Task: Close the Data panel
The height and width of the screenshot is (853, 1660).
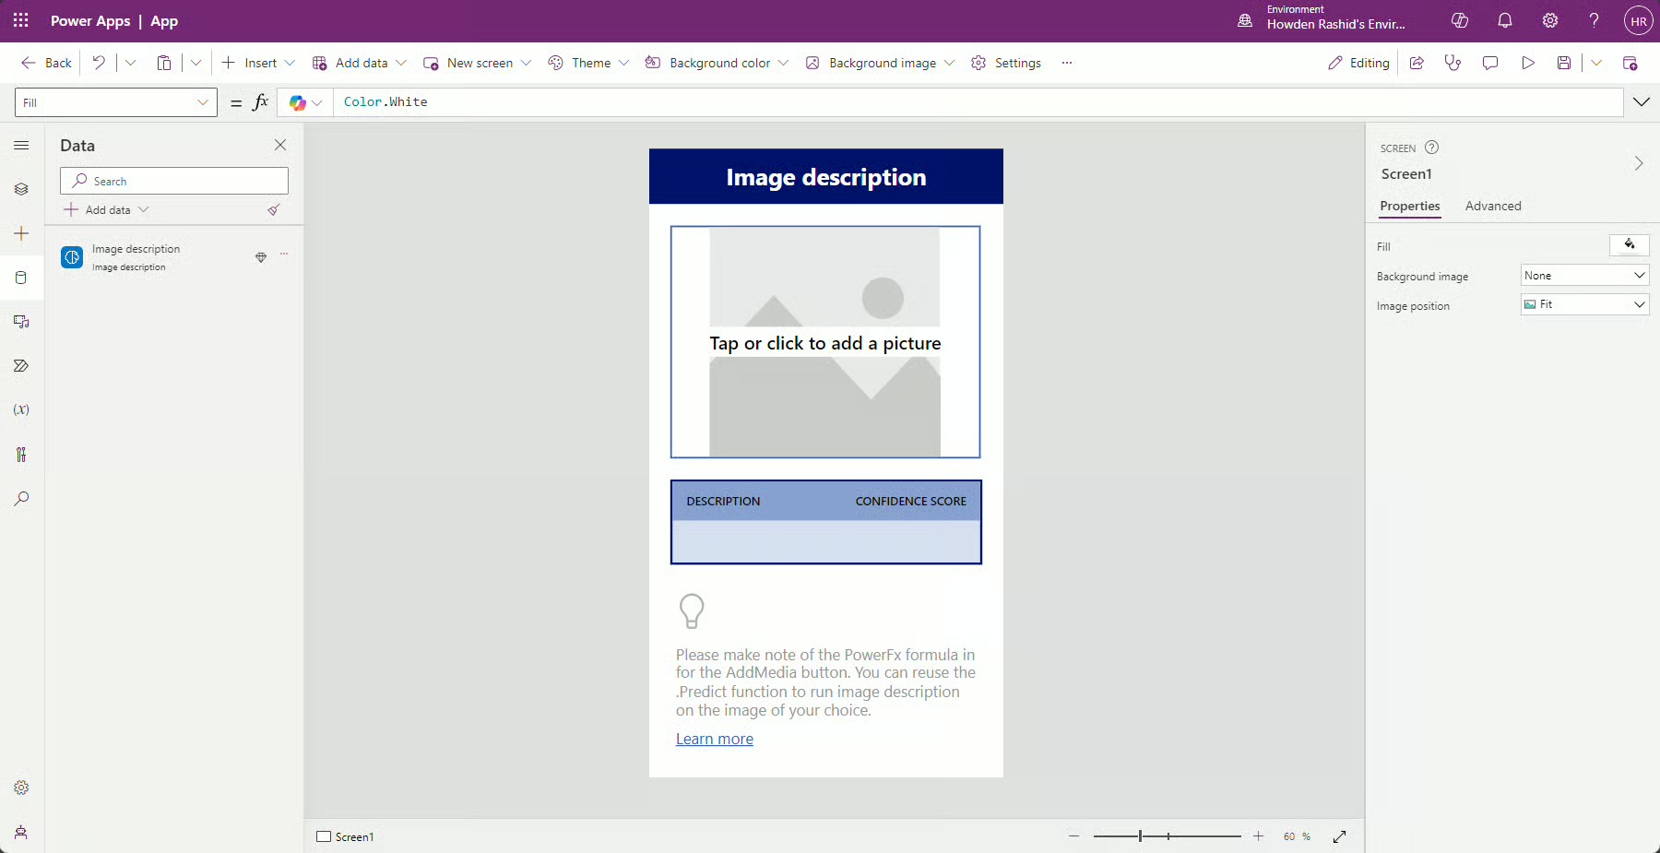Action: [x=280, y=145]
